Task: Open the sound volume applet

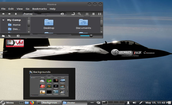Action: tap(134, 103)
